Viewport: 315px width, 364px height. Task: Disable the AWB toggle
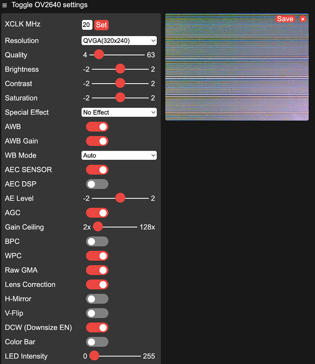point(97,126)
